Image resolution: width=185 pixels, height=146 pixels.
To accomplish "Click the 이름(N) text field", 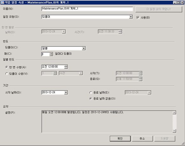I will tap(87, 9).
